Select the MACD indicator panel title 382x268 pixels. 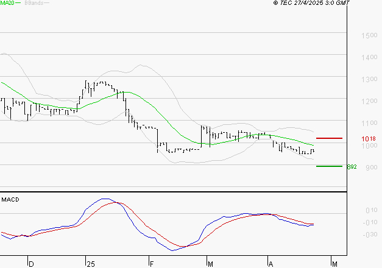click(x=10, y=199)
